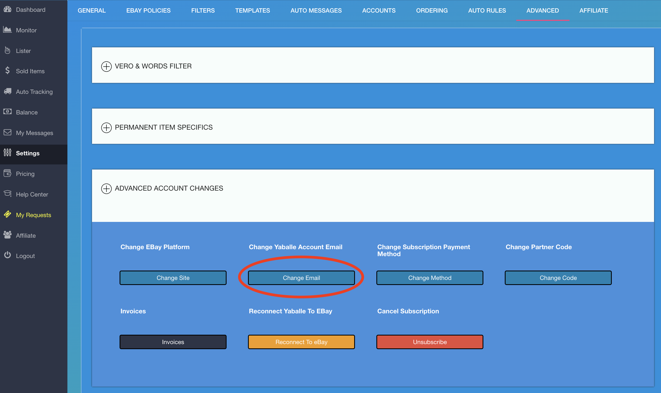Click the orange Reconnect To eBay button
Image resolution: width=661 pixels, height=393 pixels.
(x=301, y=342)
